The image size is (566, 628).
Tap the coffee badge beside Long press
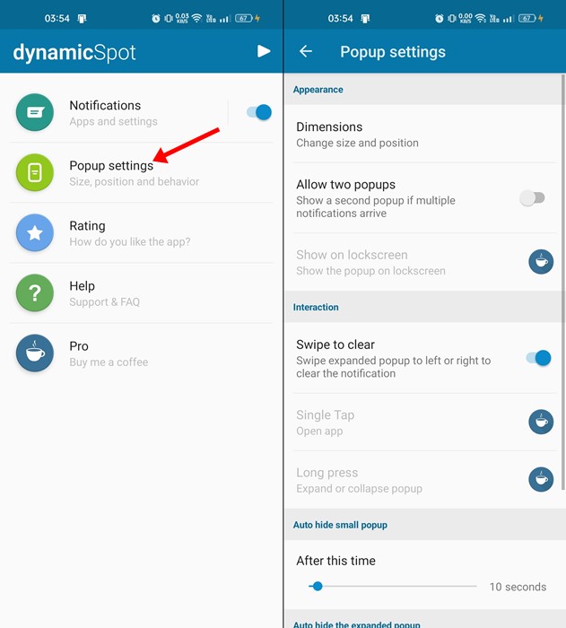541,479
